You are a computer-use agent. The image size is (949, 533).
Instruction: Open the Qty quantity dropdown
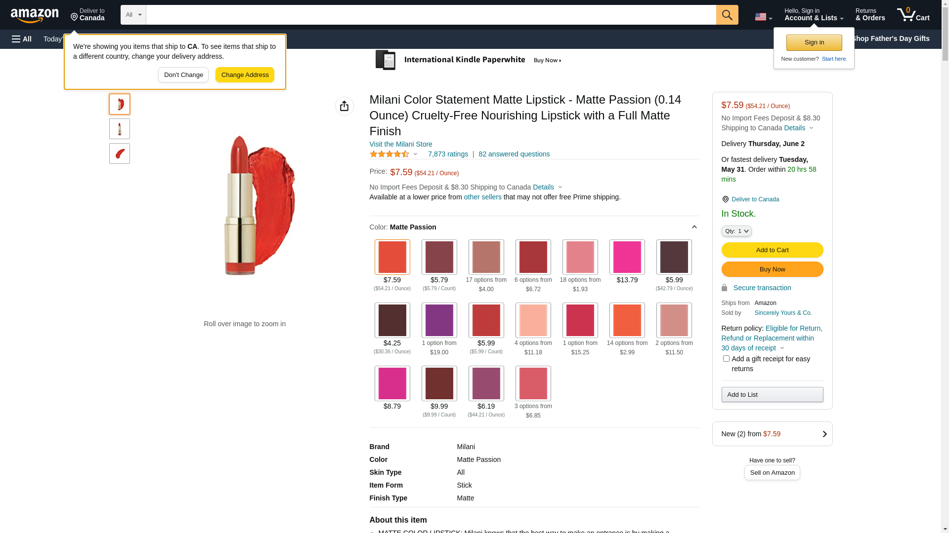coord(736,231)
